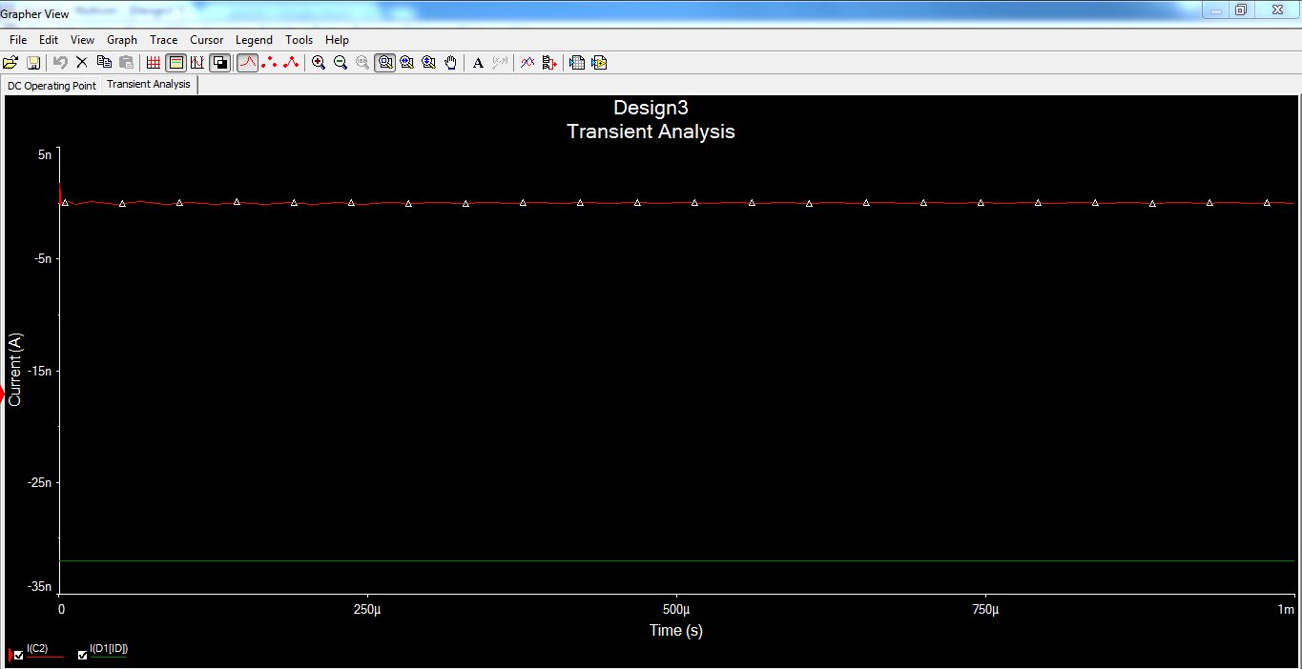Uncheck the I(C2) trace checkbox
Image resolution: width=1302 pixels, height=669 pixels.
(19, 655)
